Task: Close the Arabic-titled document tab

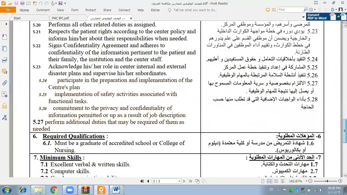Action: click(131, 18)
